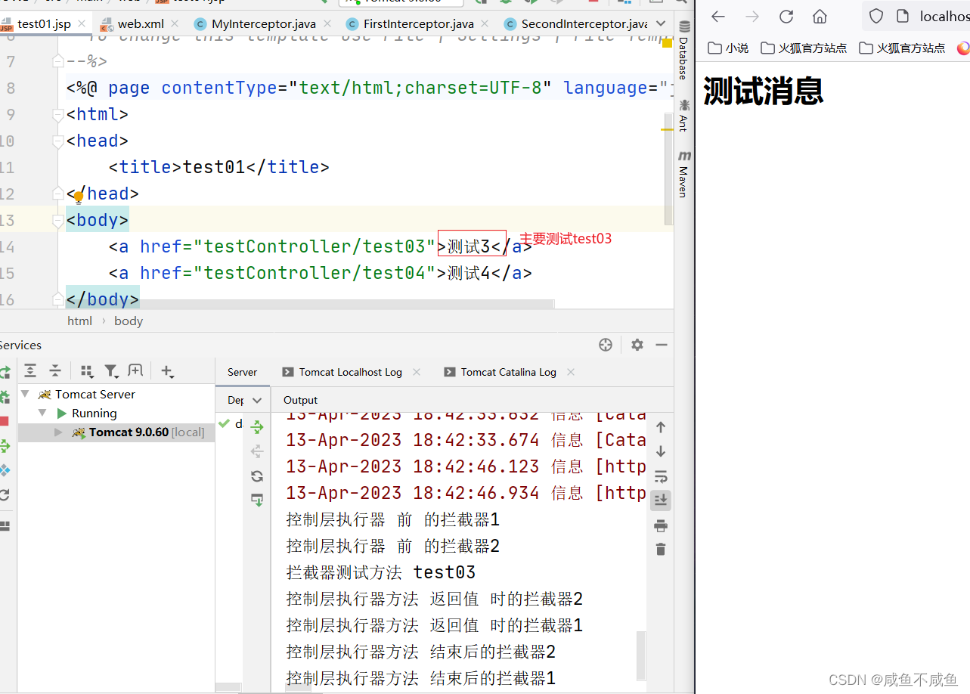Viewport: 970px width, 694px height.
Task: Reload the Firefox page
Action: point(786,16)
